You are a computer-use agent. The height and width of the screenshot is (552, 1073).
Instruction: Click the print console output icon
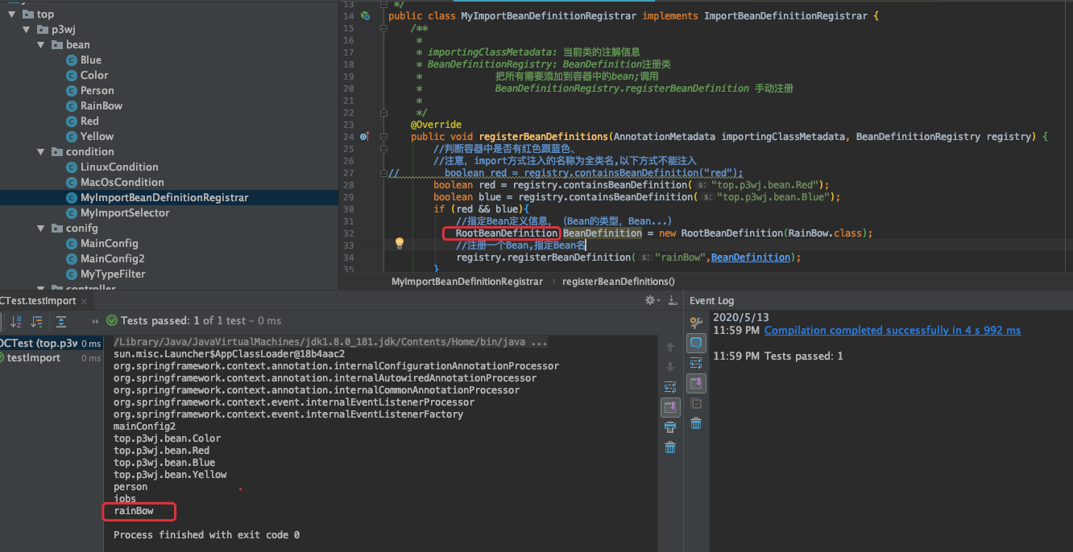[x=670, y=427]
